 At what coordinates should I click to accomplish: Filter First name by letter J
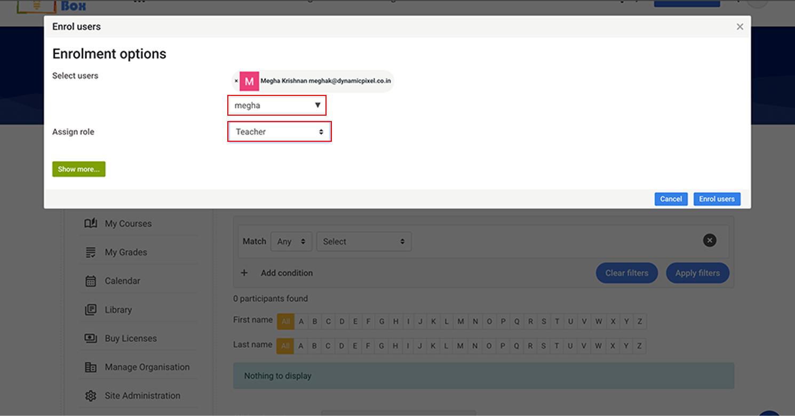tap(420, 322)
